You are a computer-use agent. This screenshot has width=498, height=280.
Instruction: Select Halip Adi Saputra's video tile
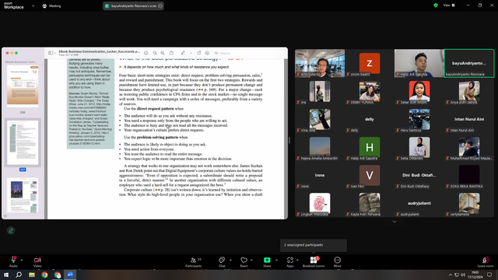419,63
